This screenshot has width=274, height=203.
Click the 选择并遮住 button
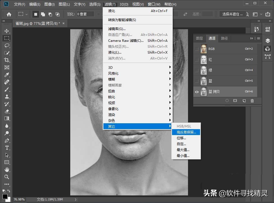(x=232, y=14)
